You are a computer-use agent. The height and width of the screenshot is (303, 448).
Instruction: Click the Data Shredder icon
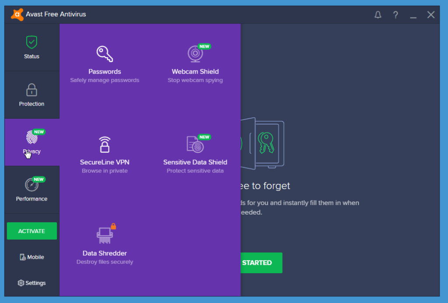[x=105, y=235]
